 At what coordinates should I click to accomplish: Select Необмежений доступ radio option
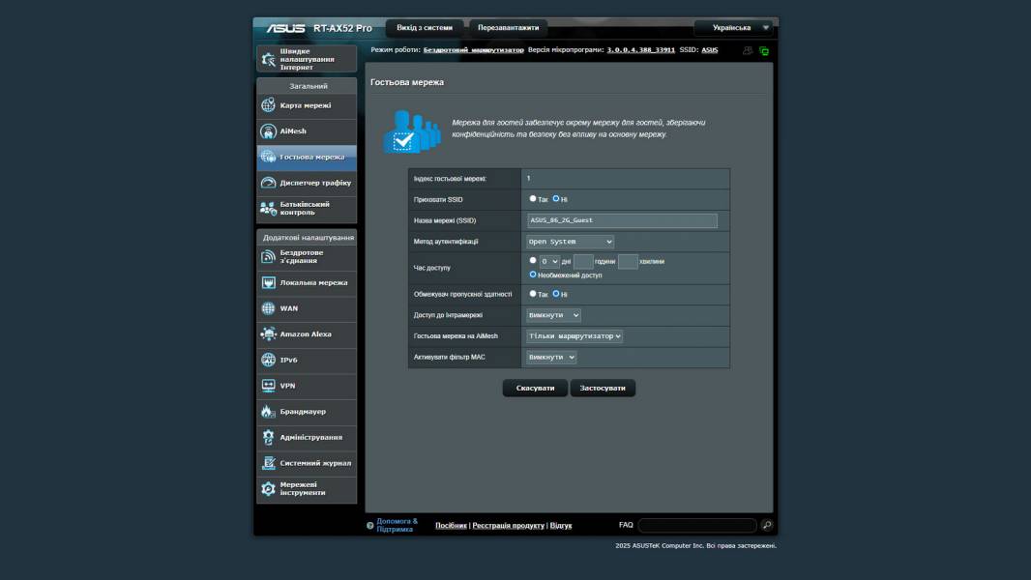click(x=533, y=275)
